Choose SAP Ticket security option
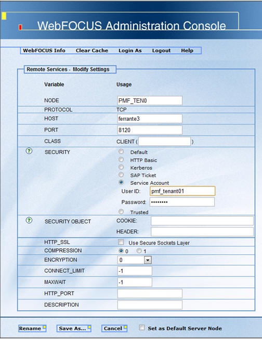 pos(121,174)
